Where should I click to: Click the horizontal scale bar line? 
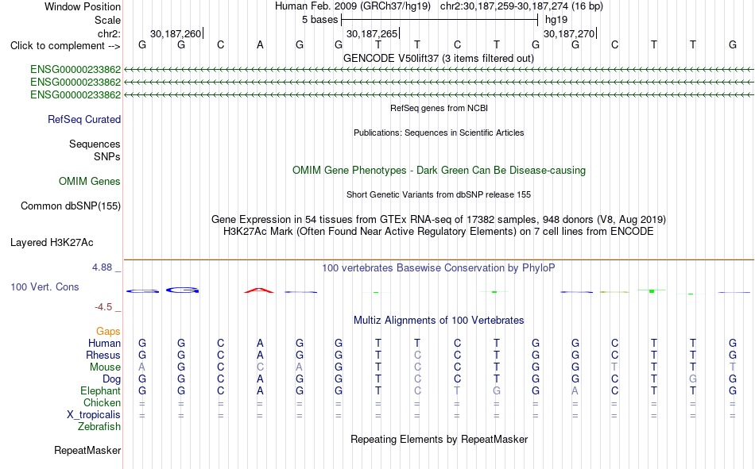click(x=439, y=20)
